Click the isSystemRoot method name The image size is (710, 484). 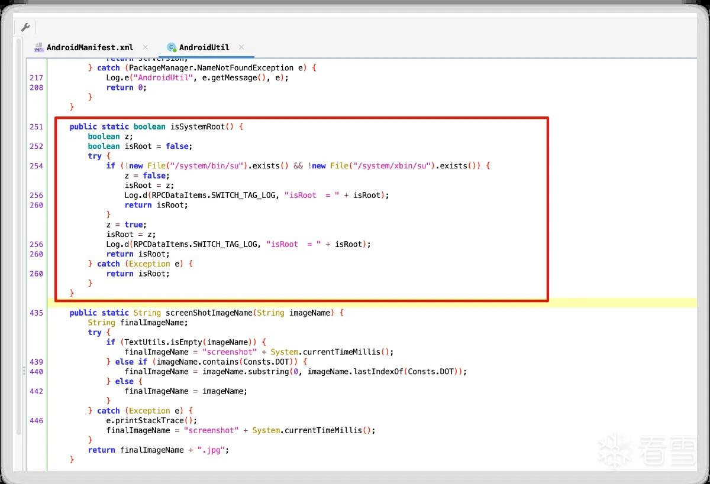(x=198, y=127)
